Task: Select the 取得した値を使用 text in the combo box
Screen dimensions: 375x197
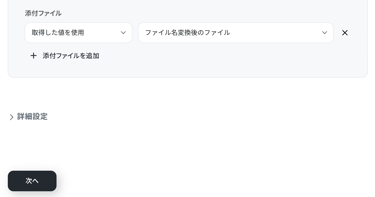Action: click(58, 33)
